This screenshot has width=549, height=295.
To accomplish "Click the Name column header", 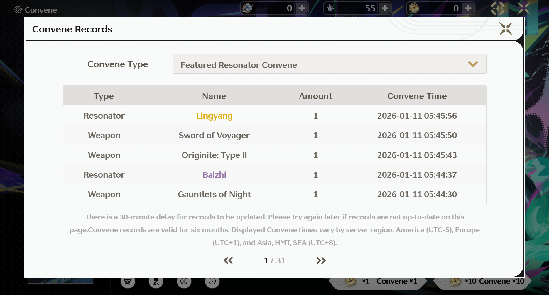I will click(214, 96).
